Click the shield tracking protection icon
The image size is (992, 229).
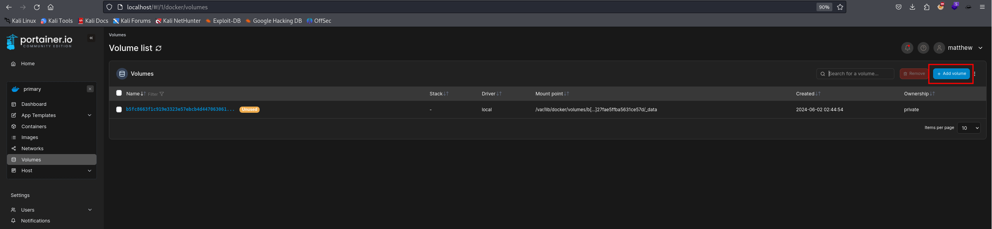[109, 7]
